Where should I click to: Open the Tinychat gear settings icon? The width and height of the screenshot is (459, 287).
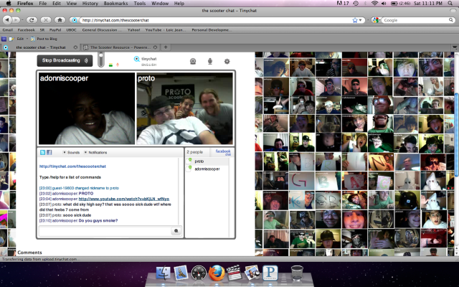227,61
